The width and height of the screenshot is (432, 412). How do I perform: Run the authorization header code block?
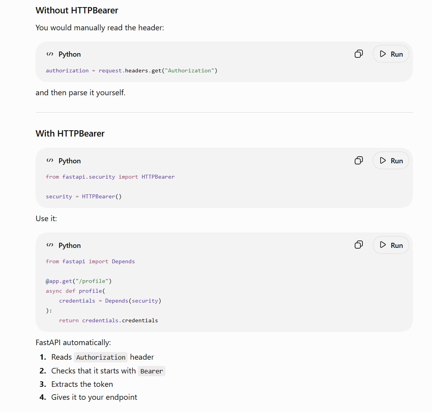391,54
